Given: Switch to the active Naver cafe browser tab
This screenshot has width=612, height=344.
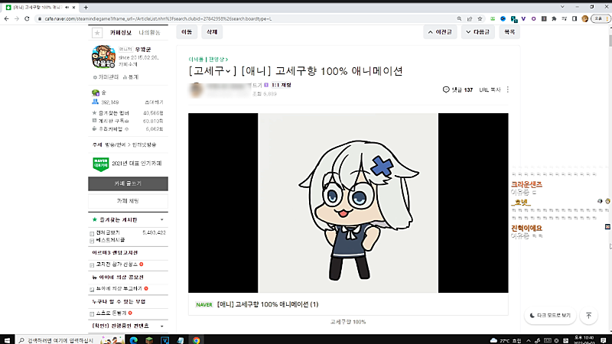Looking at the screenshot, I should click(x=41, y=7).
